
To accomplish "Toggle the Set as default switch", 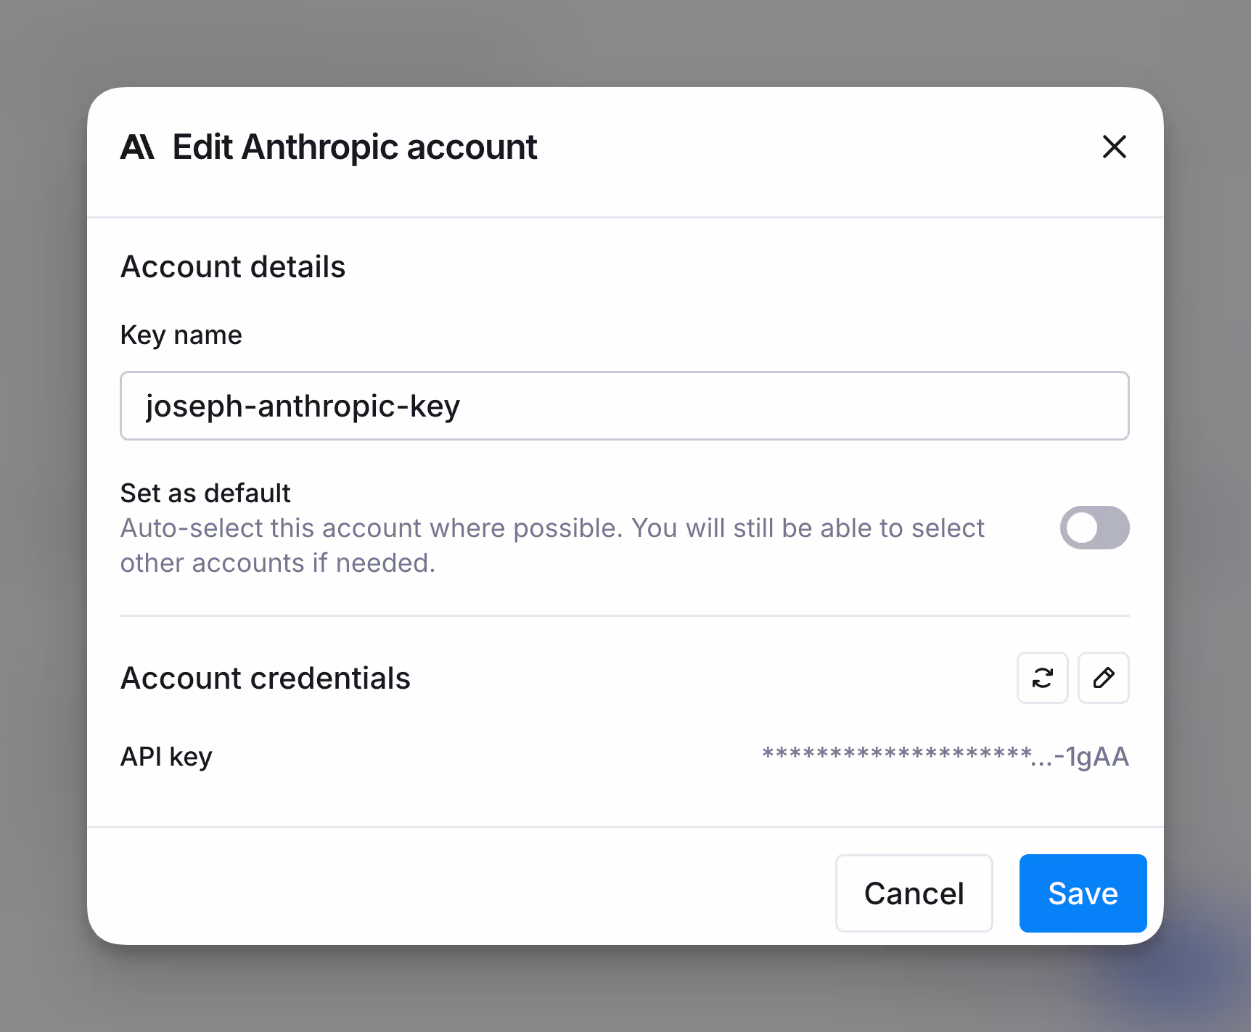I will click(1094, 528).
